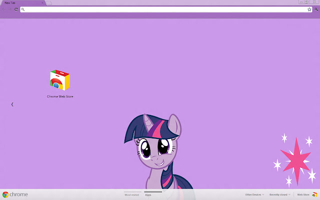Close the browser window
Image resolution: width=320 pixels, height=200 pixels.
tap(314, 2)
